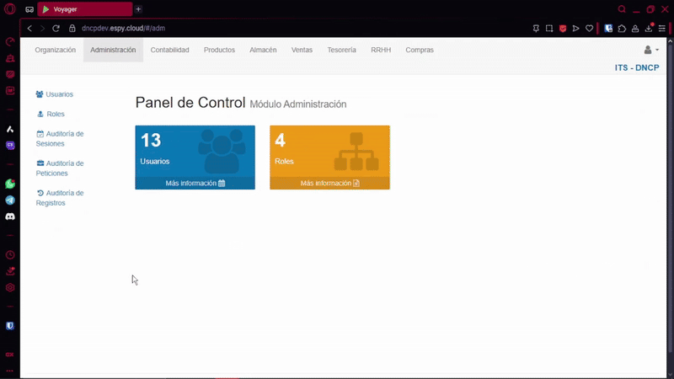
Task: Open Discord in the Opera sidebar
Action: (x=10, y=216)
